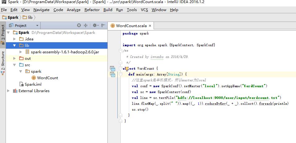
Task: Click the yellow intention lightbulb in editor
Action: pos(127,68)
